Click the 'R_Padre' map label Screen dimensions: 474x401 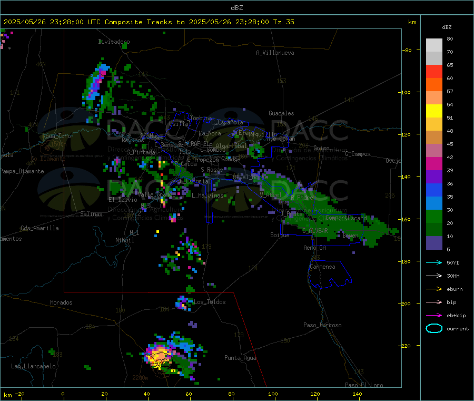point(302,198)
